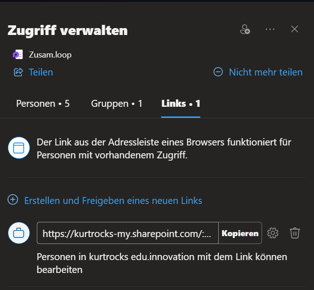Image resolution: width=314 pixels, height=290 pixels.
Task: Click the Nicht mehr teilen text
Action: tap(266, 72)
